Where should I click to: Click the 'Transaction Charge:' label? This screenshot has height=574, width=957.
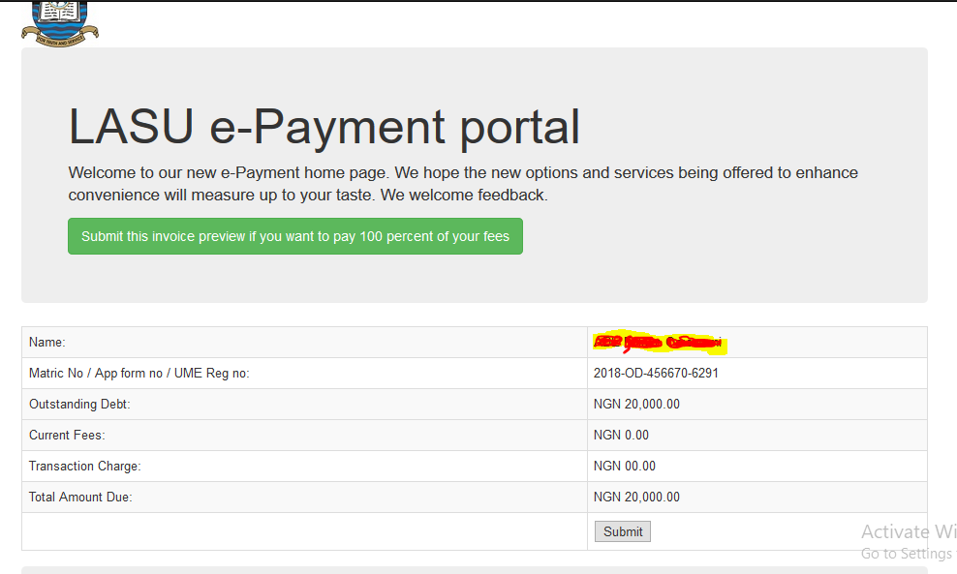tap(85, 466)
